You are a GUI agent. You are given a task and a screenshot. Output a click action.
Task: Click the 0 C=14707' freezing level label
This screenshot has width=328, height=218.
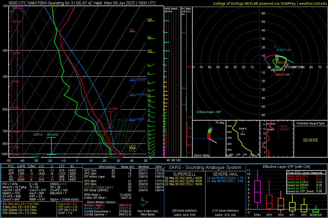tap(137, 119)
